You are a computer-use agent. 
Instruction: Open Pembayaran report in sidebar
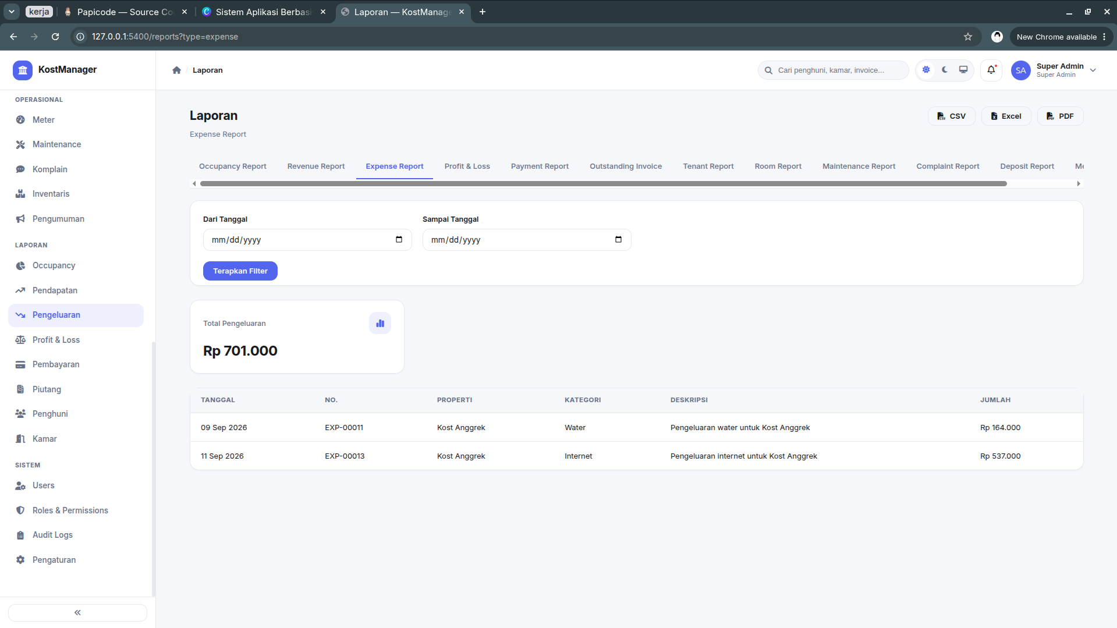point(76,364)
